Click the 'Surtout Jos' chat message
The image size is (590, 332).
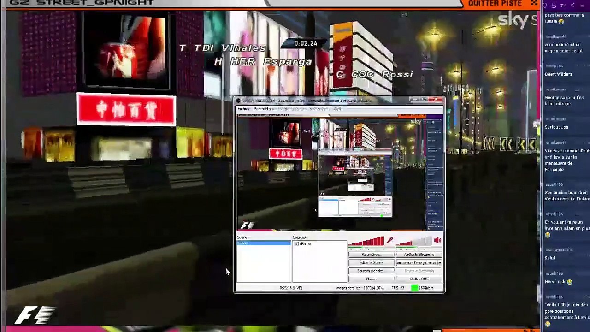pyautogui.click(x=556, y=127)
